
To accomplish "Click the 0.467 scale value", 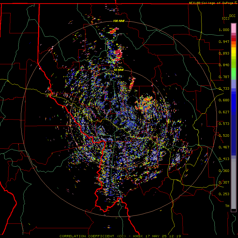I will coord(224,147).
